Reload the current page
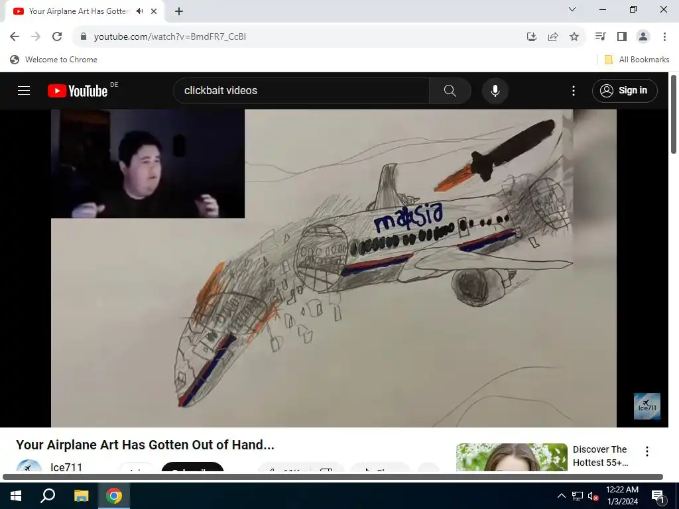679x509 pixels. [57, 37]
